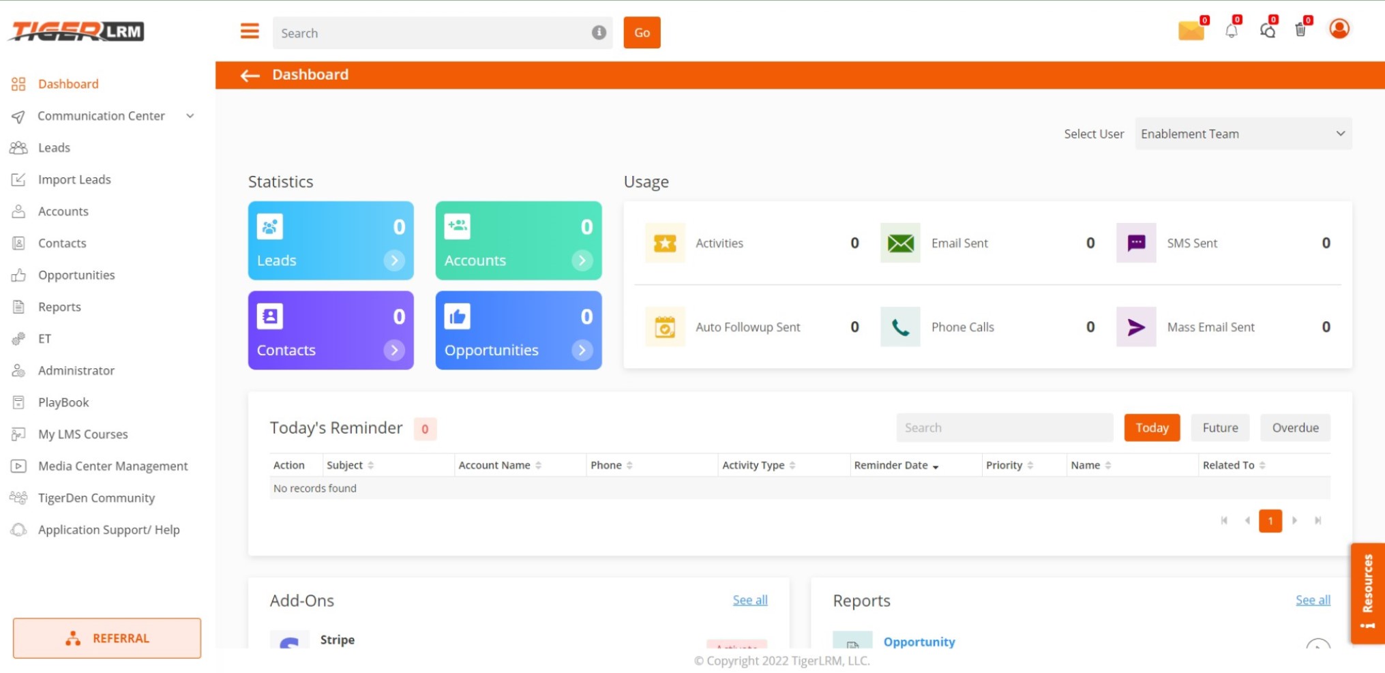Click the Mass Email Sent arrow icon
This screenshot has height=673, width=1385.
tap(1136, 327)
